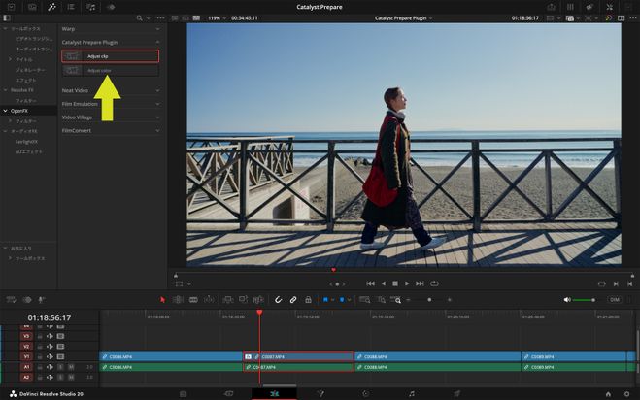Select OpenFX in the effects sidebar
Image resolution: width=640 pixels, height=400 pixels.
pos(21,111)
